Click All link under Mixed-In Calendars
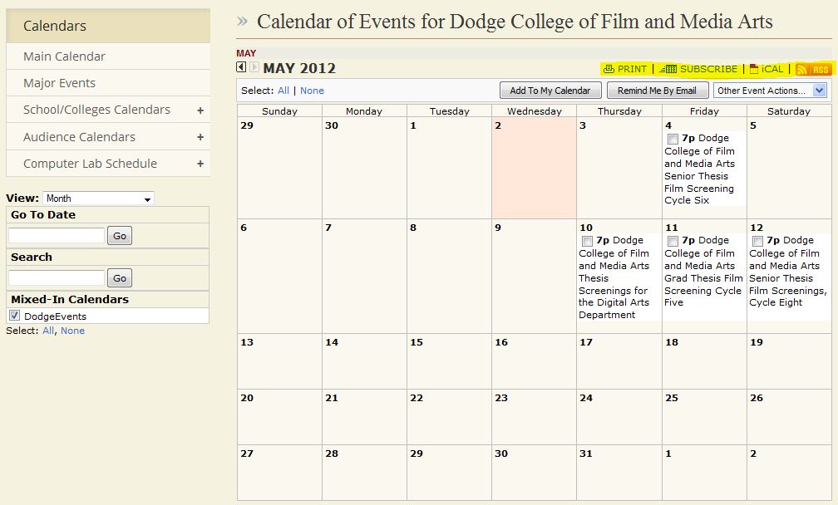The image size is (838, 505). tap(48, 331)
